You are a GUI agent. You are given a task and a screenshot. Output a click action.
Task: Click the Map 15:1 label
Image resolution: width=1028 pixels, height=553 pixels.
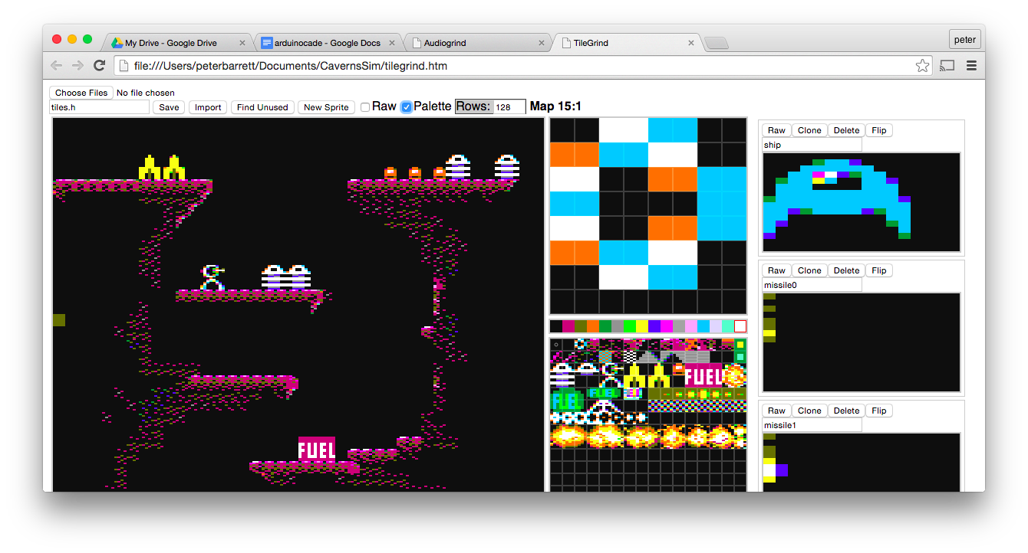point(555,106)
